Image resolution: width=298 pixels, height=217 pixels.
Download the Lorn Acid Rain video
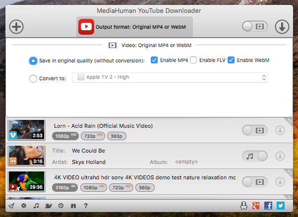click(x=280, y=130)
